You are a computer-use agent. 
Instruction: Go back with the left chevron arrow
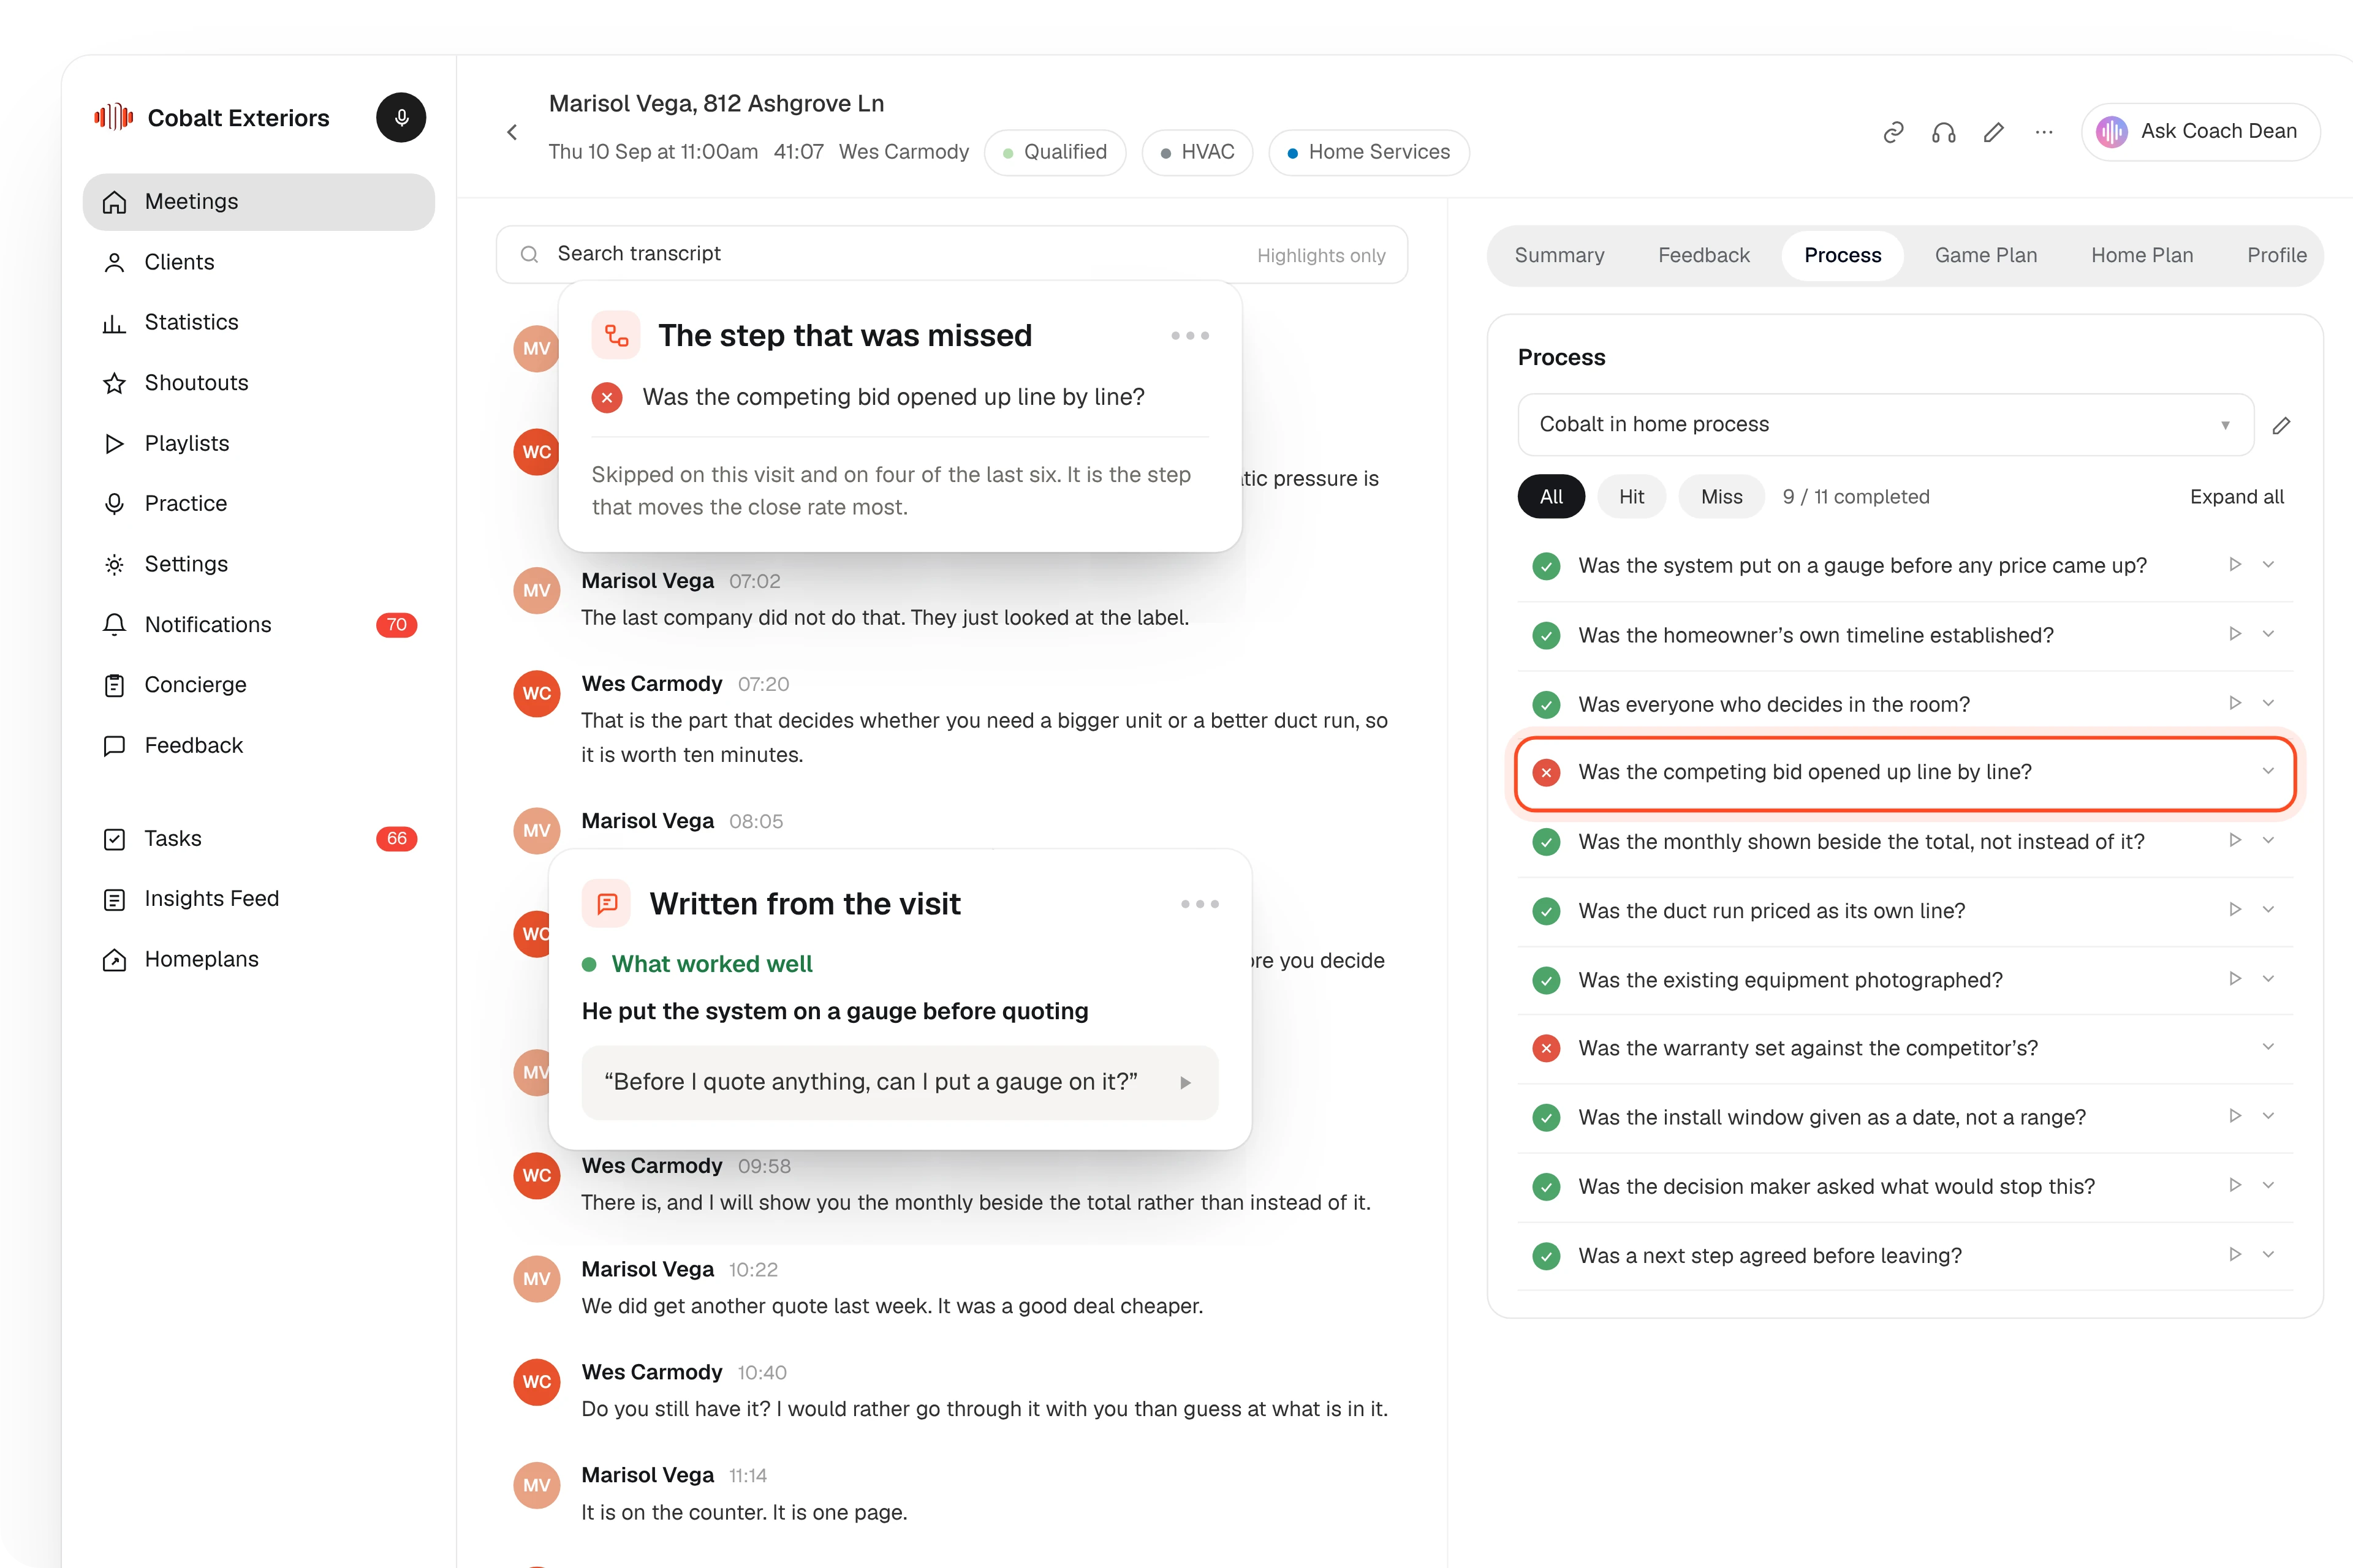pyautogui.click(x=512, y=132)
